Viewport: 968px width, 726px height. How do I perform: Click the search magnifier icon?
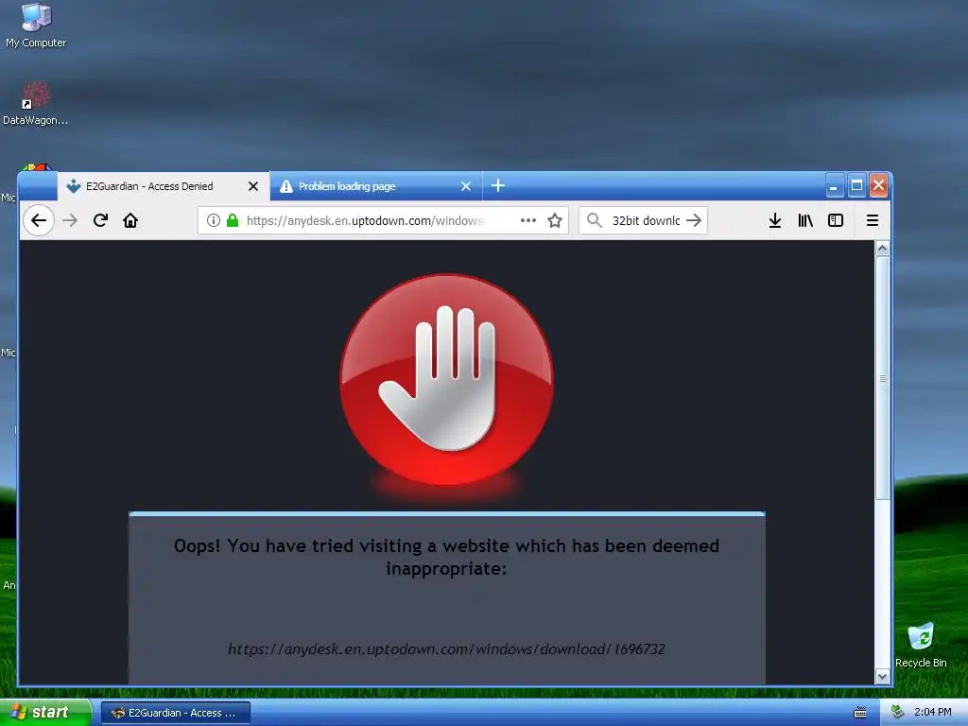click(x=594, y=220)
